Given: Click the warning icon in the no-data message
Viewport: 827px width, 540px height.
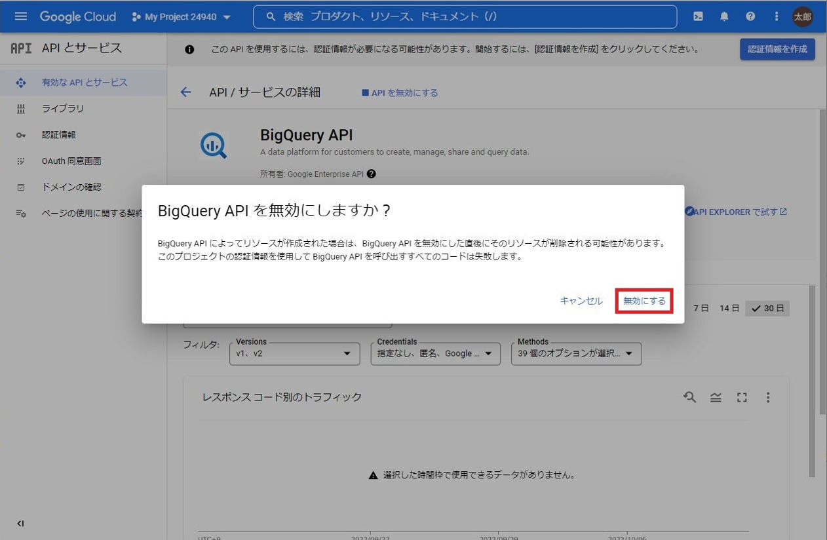Looking at the screenshot, I should click(x=373, y=475).
